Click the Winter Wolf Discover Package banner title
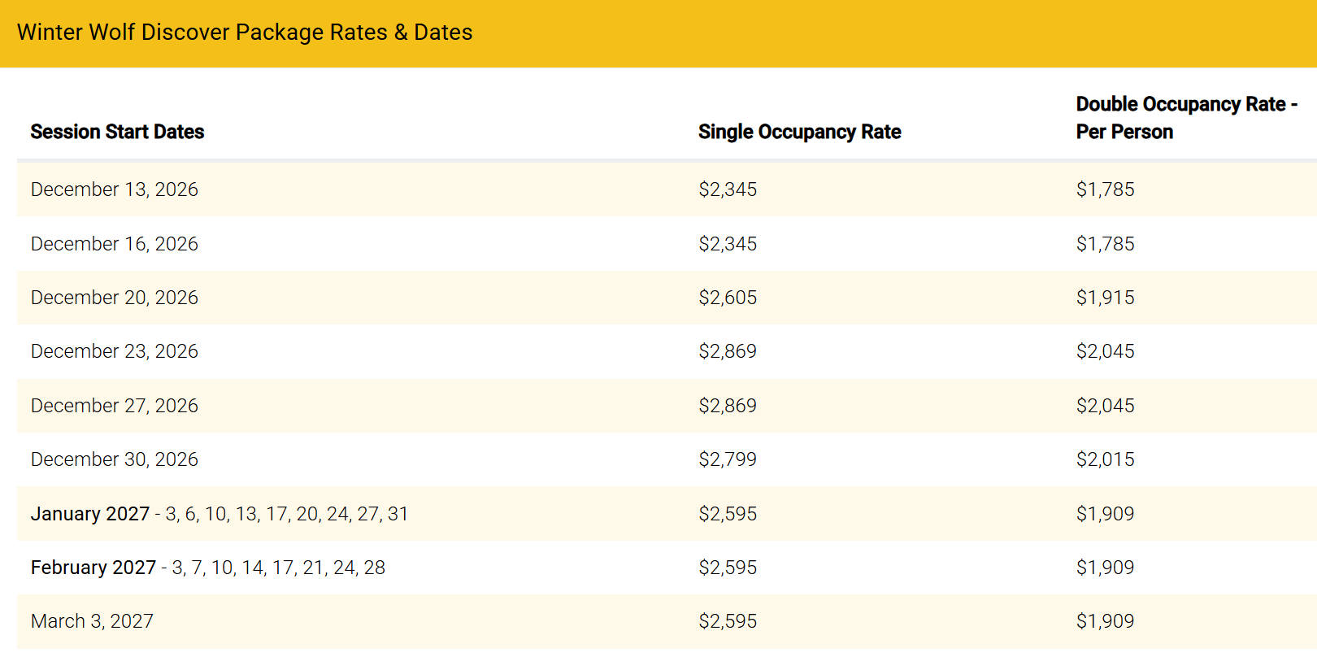This screenshot has height=657, width=1317. 245,33
